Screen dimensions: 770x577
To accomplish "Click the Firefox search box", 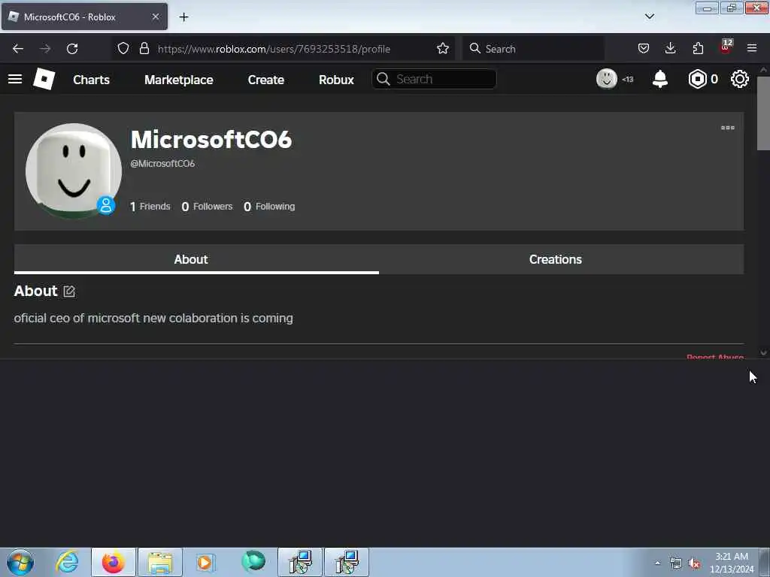I will coord(533,49).
